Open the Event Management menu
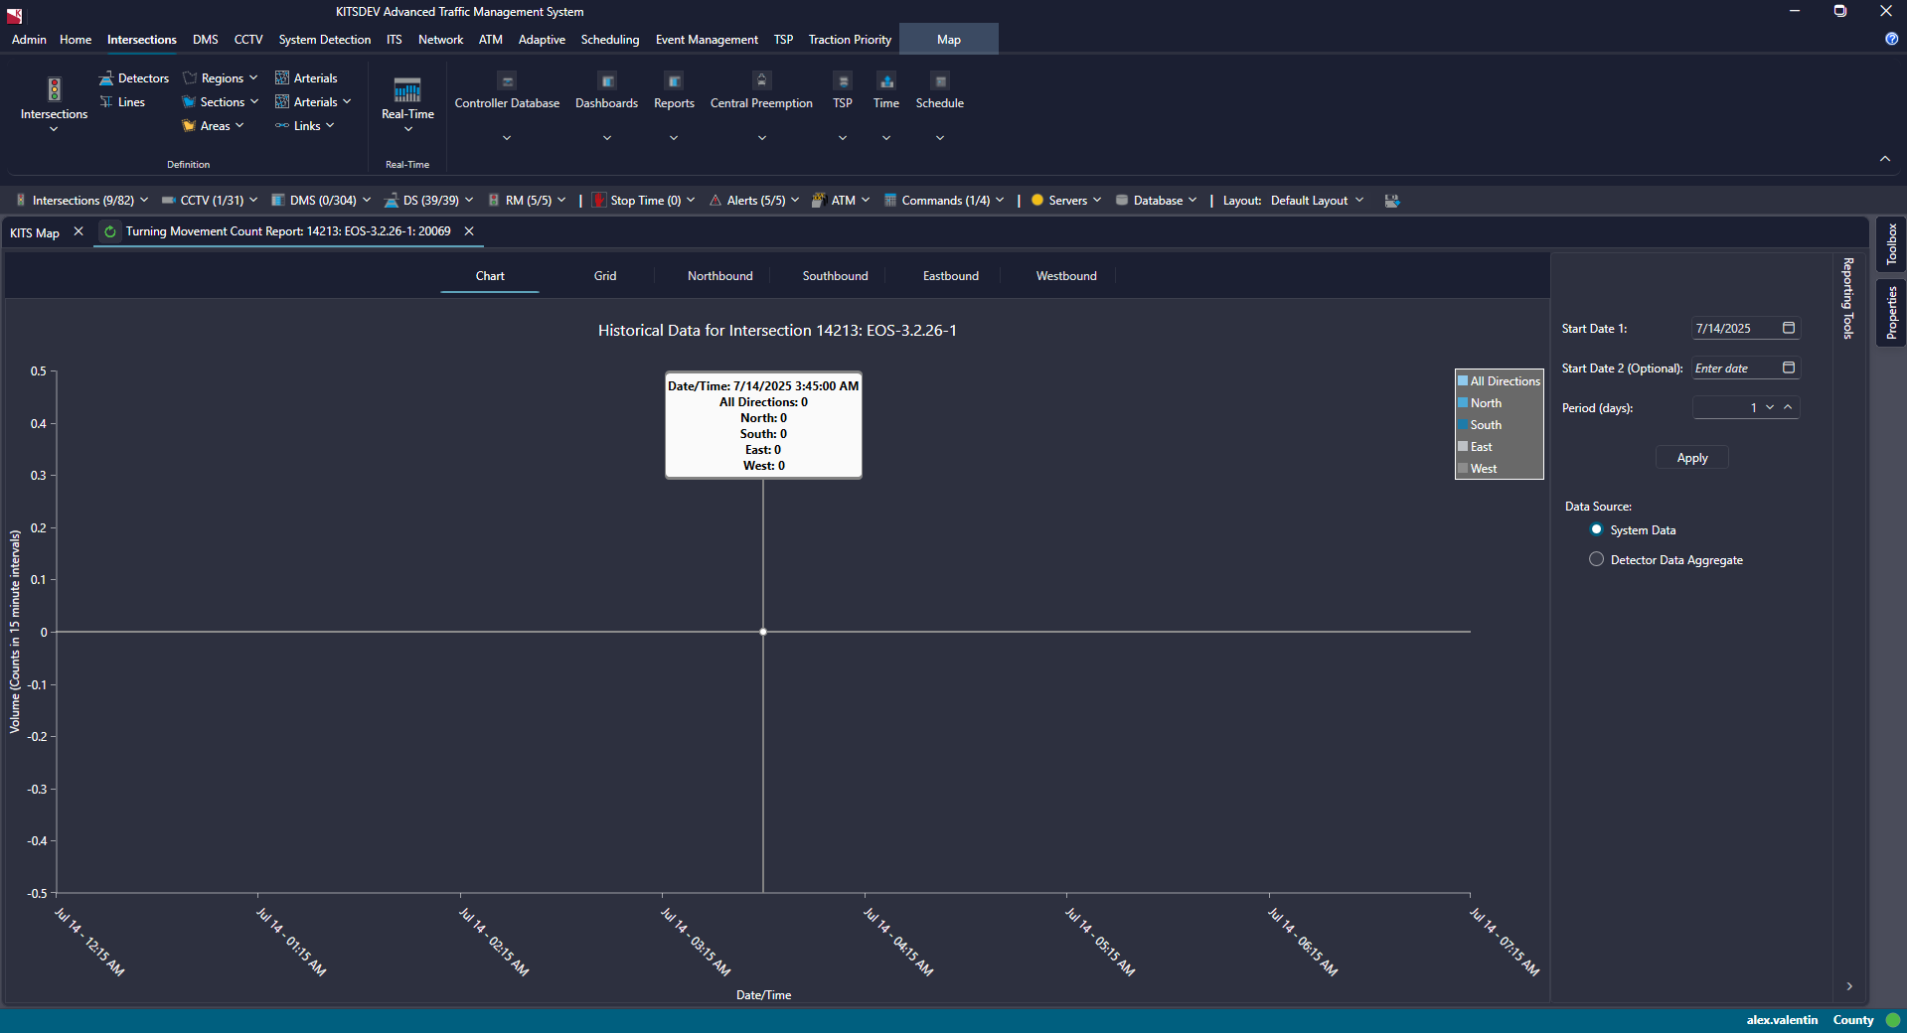Viewport: 1907px width, 1033px height. point(706,40)
